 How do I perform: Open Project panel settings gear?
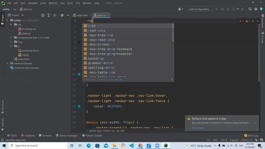tap(62, 15)
